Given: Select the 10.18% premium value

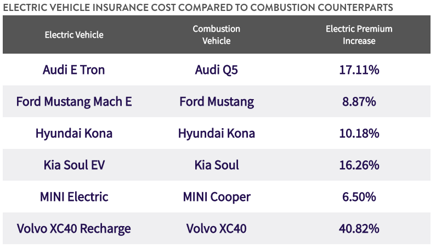Looking at the screenshot, I should [359, 134].
